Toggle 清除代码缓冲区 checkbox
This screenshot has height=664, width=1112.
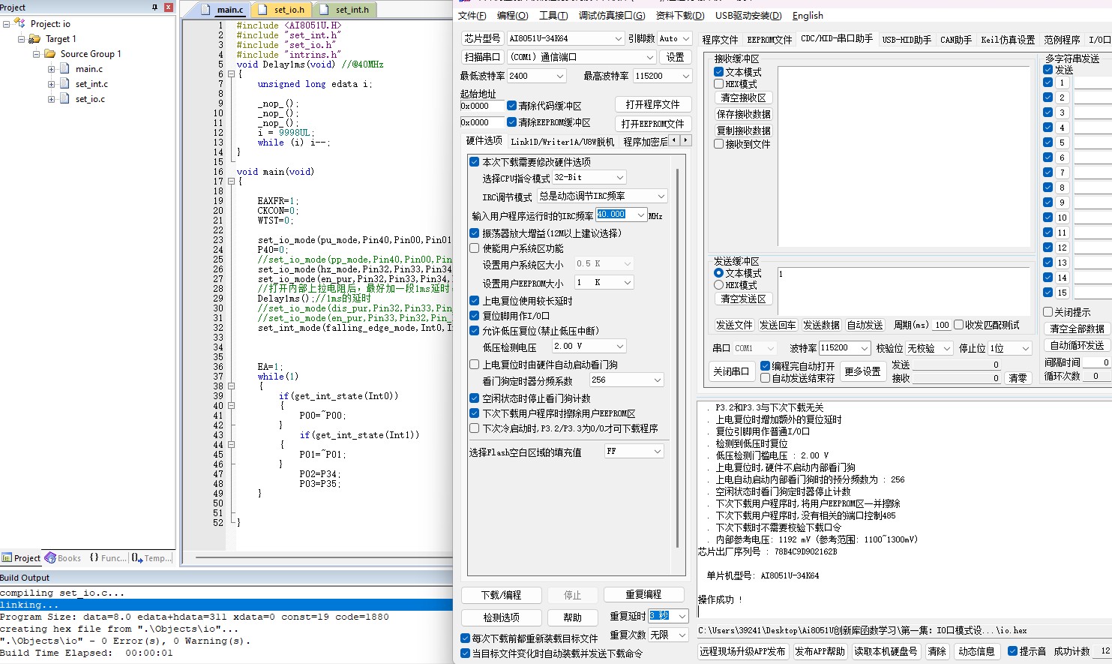512,106
